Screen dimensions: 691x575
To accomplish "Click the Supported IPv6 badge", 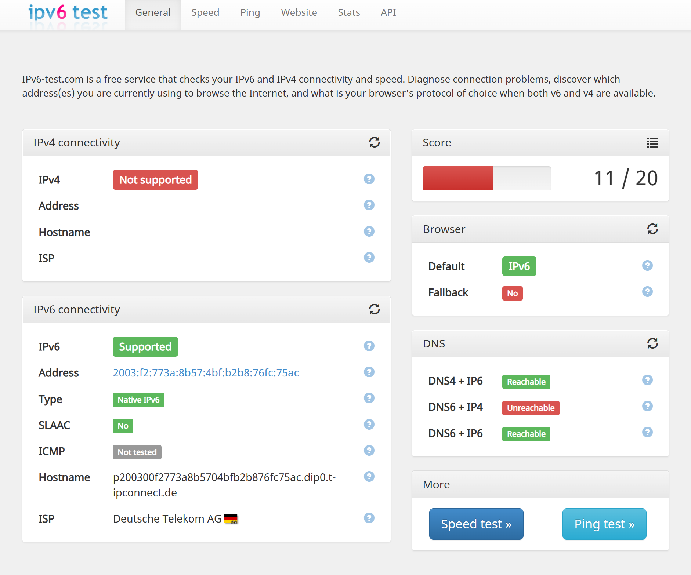I will [x=145, y=347].
